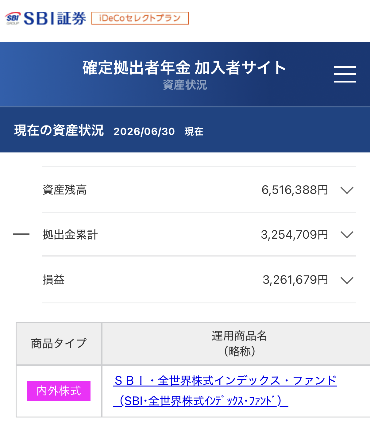370x423 pixels.
Task: Open the SBI・全世界株式インデックス・ファンド link
Action: [x=225, y=381]
